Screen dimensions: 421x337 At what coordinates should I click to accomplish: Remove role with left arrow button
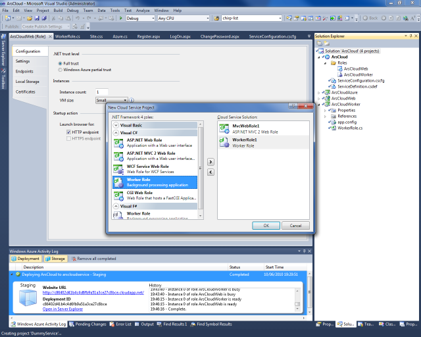[210, 172]
